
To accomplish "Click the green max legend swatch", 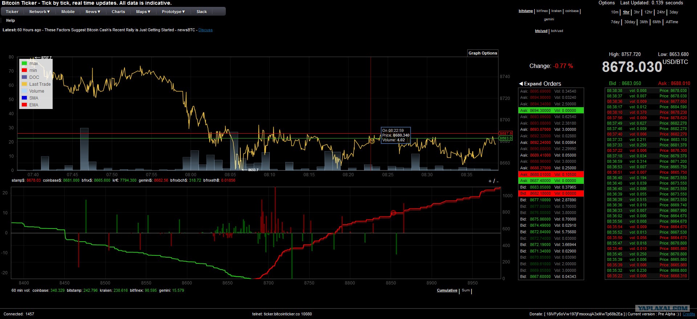I will click(24, 64).
